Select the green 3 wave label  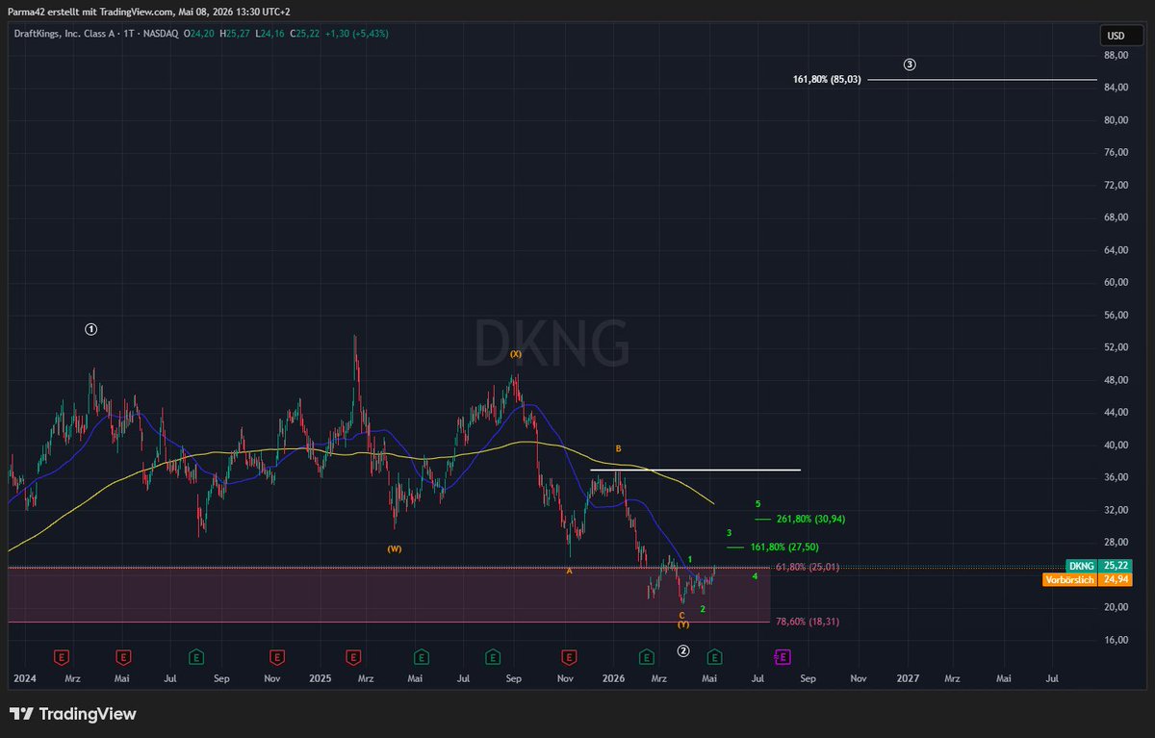pyautogui.click(x=730, y=532)
